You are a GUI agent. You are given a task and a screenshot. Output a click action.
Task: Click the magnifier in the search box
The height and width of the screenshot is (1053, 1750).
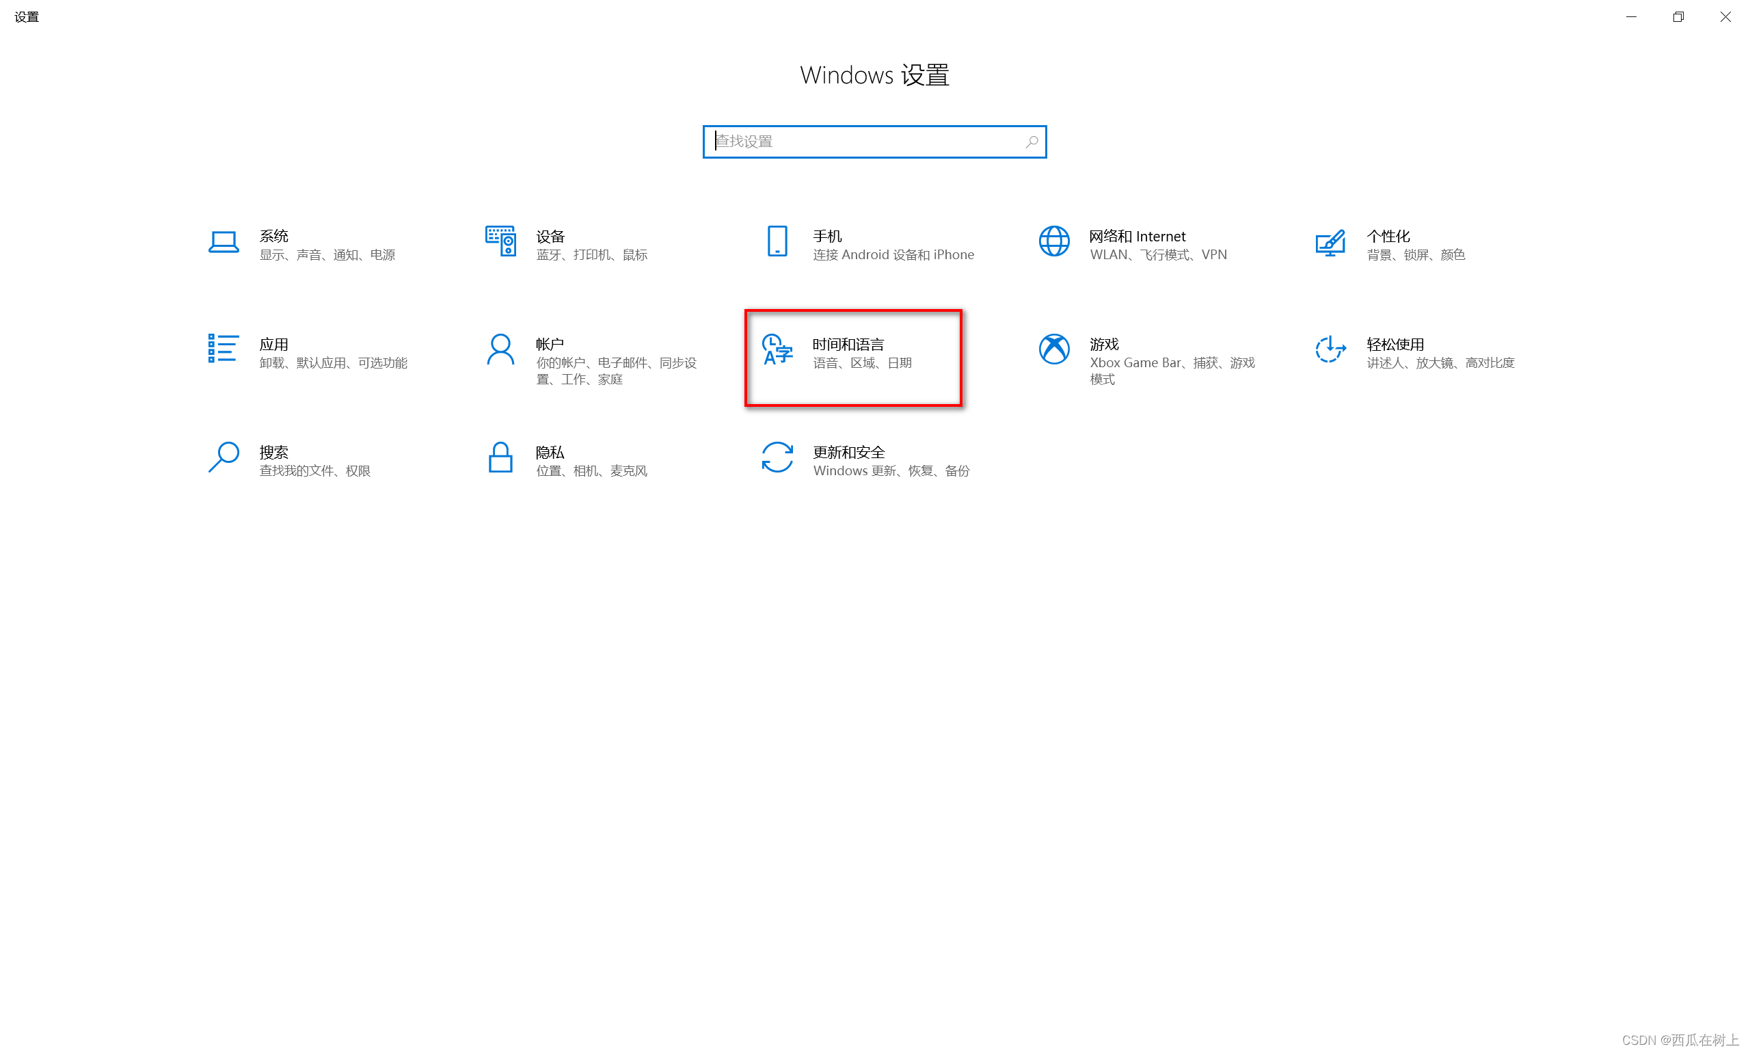tap(1032, 142)
